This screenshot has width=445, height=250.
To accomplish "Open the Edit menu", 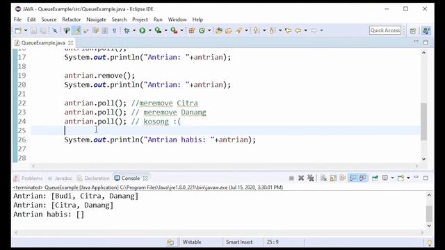I will pos(31,19).
